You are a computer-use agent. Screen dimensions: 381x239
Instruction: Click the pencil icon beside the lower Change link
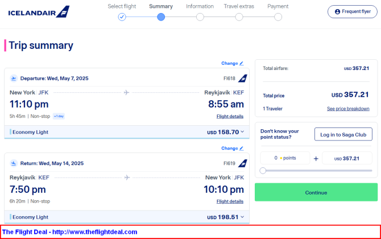[x=241, y=149]
